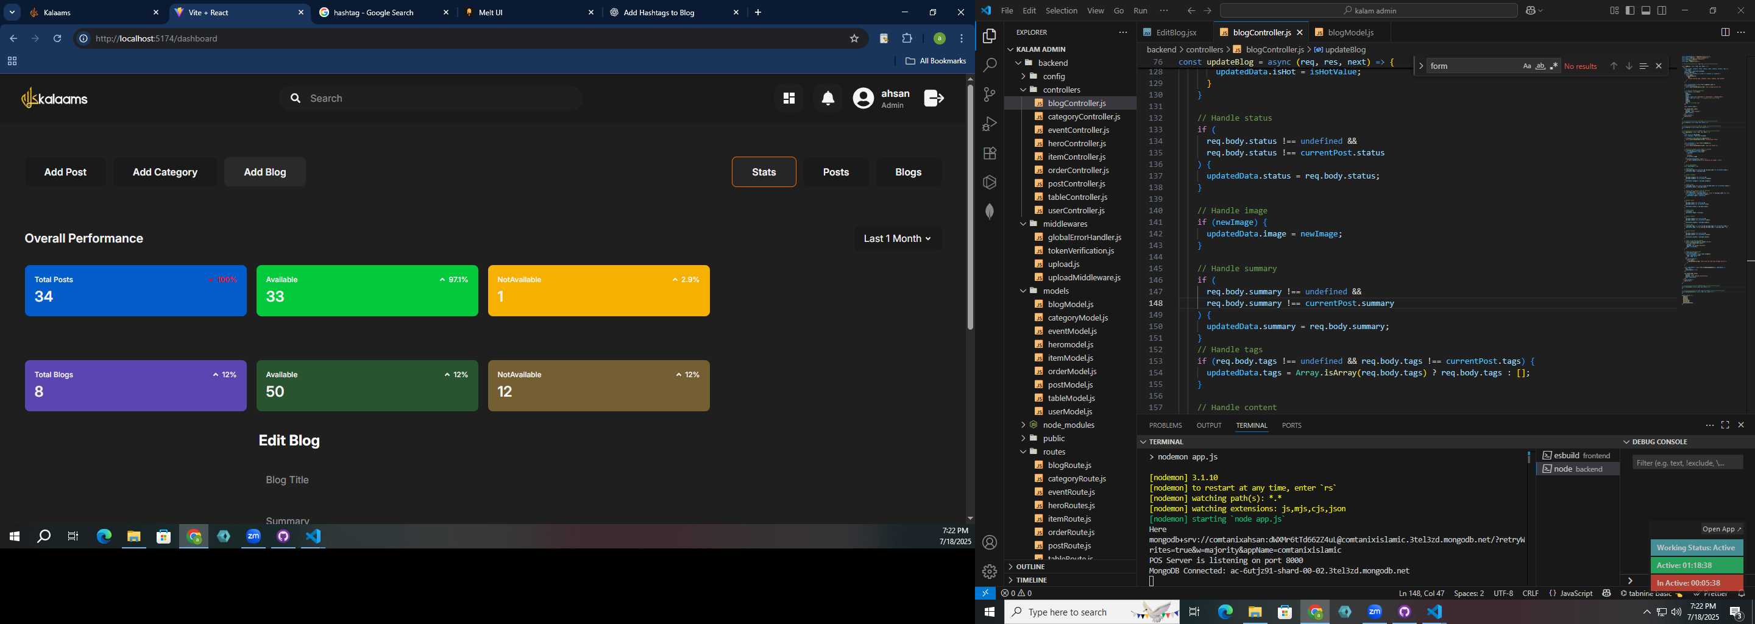Image resolution: width=1755 pixels, height=624 pixels.
Task: Click the Add Category button
Action: (x=165, y=172)
